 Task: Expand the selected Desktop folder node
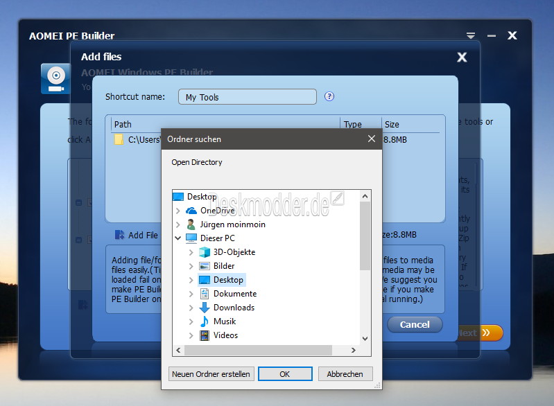coord(191,280)
